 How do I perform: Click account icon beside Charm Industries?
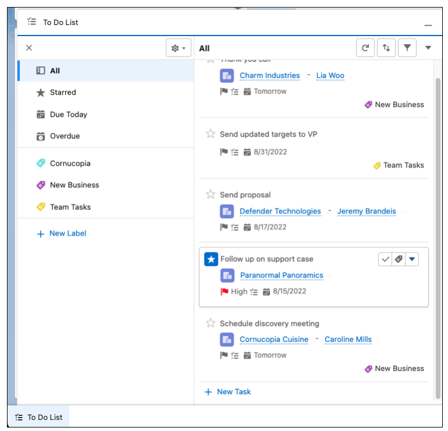(x=227, y=76)
